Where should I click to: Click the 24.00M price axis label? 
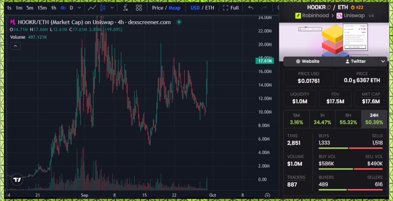pos(265,17)
